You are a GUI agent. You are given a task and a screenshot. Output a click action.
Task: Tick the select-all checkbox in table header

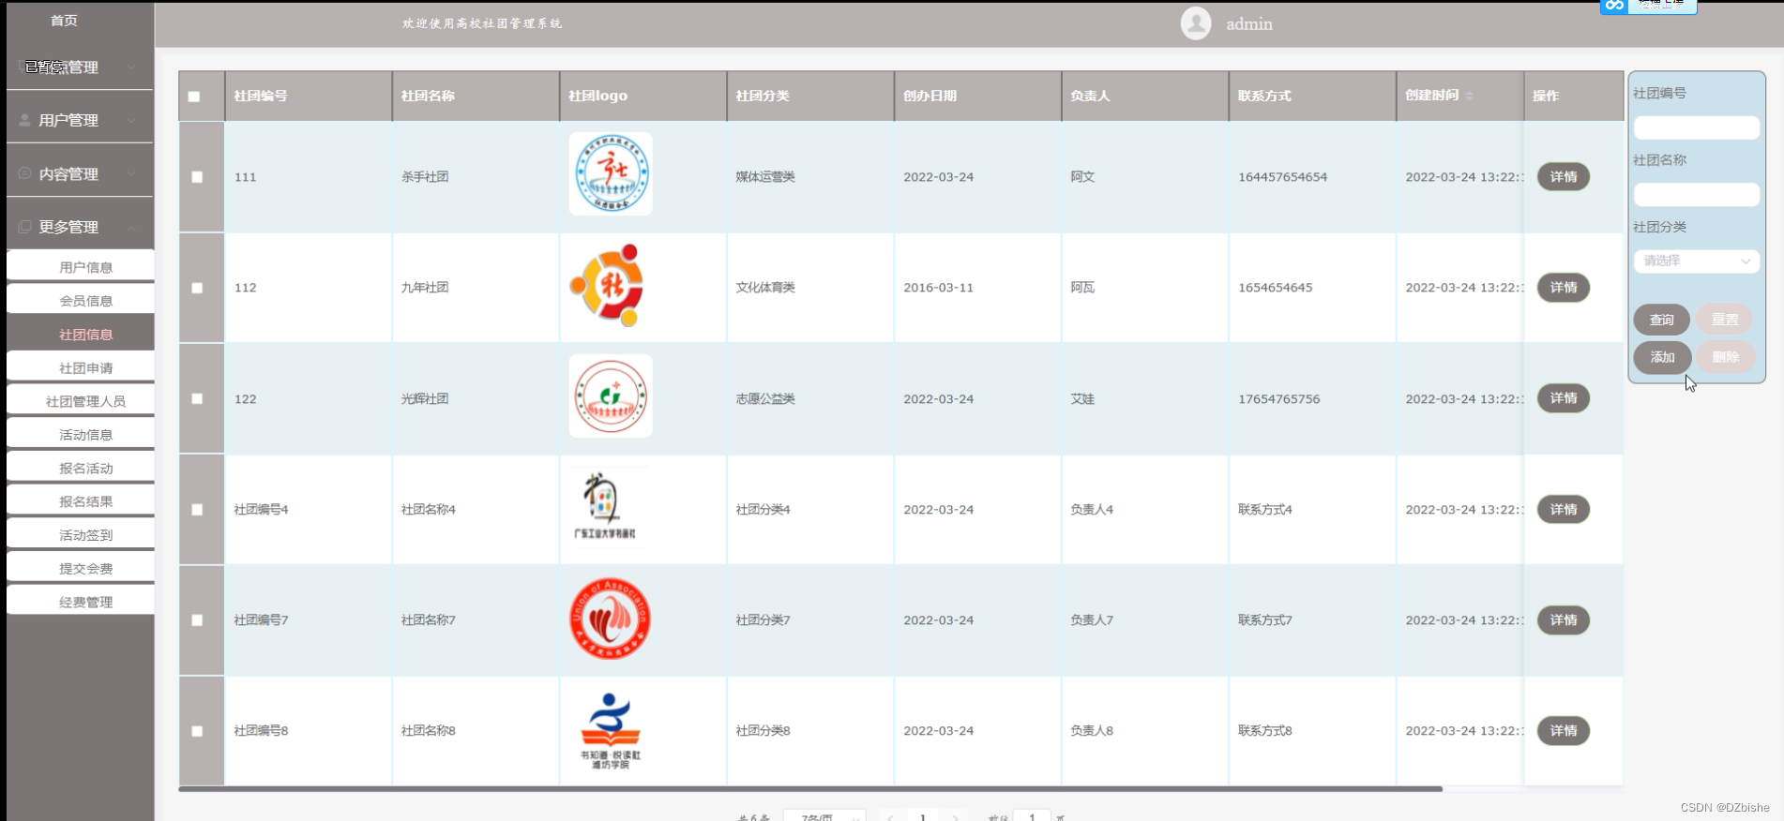click(194, 97)
